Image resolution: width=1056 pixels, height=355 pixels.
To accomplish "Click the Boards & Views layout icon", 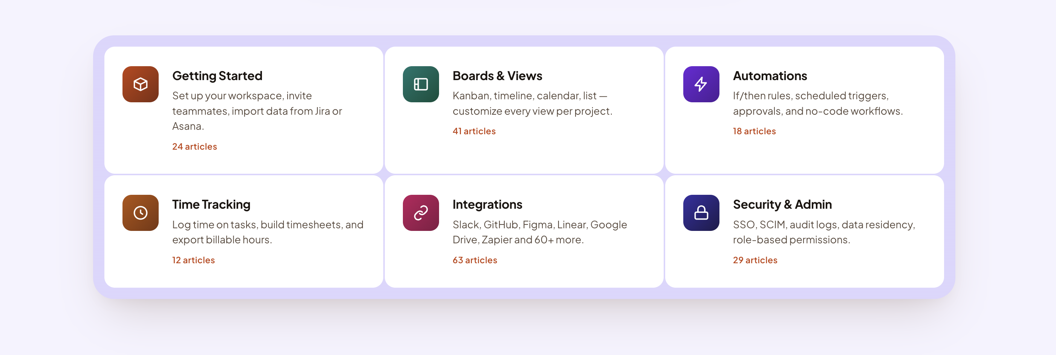I will (421, 84).
